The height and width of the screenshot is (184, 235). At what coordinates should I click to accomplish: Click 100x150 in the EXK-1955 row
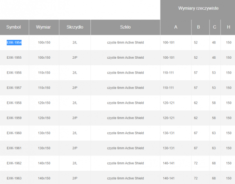pyautogui.click(x=44, y=58)
